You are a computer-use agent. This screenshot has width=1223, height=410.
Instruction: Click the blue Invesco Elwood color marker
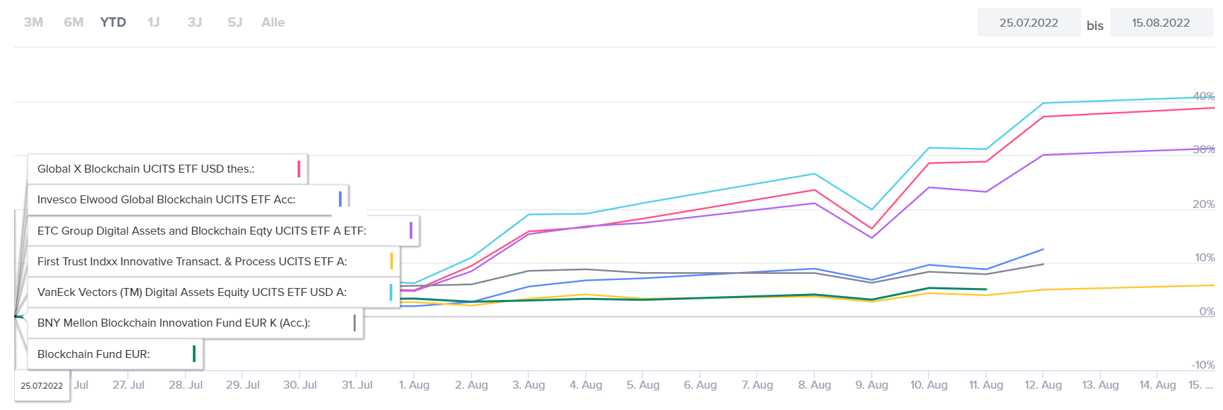coord(340,199)
